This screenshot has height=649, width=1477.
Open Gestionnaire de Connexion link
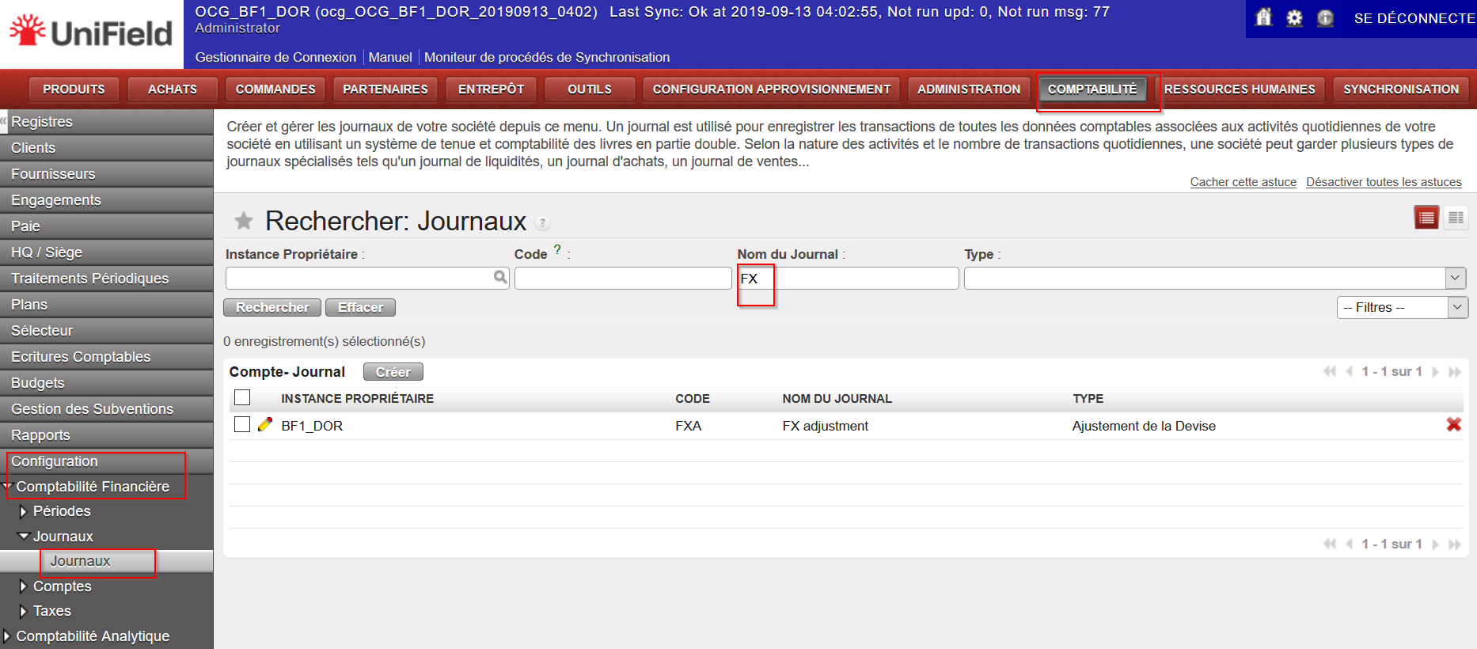[275, 57]
